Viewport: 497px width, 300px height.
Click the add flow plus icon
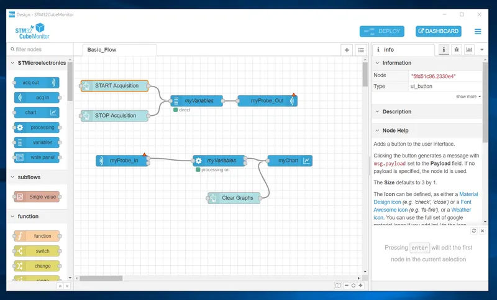347,50
